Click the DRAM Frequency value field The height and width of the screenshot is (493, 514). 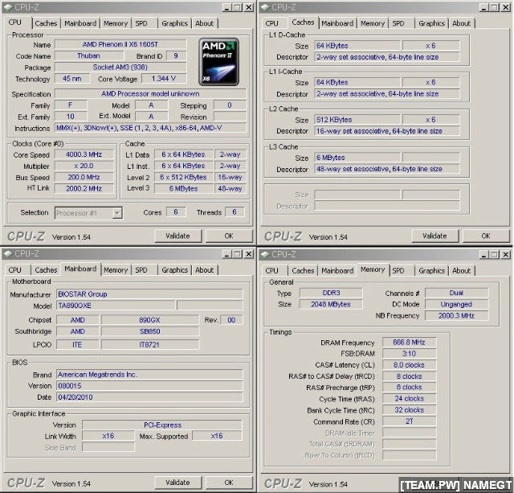point(410,342)
